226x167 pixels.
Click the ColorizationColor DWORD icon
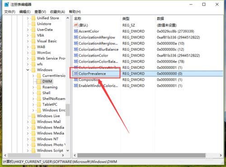tap(76, 55)
